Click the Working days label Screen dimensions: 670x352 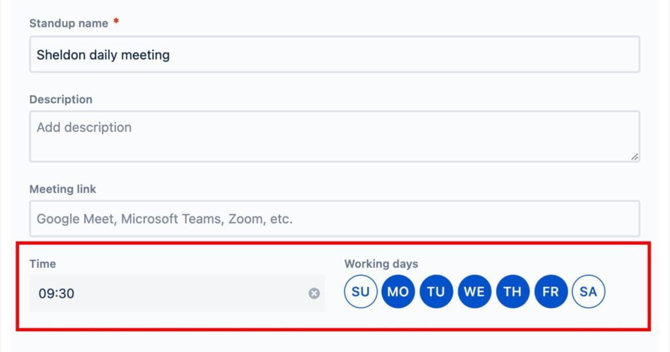381,264
